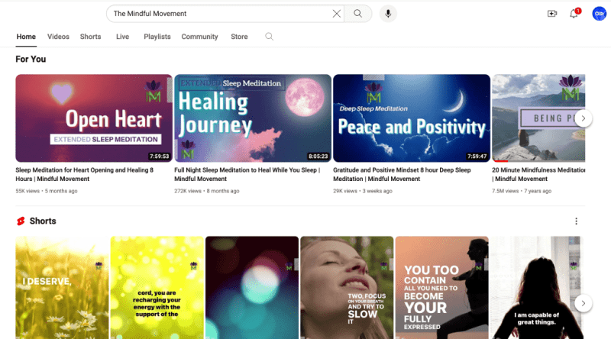Show next shorts in the Shorts carousel

(x=583, y=303)
